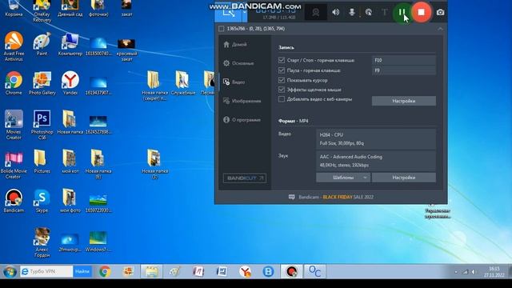The height and width of the screenshot is (288, 512).
Task: Select the Bandicam desktop shortcut
Action: [14, 201]
